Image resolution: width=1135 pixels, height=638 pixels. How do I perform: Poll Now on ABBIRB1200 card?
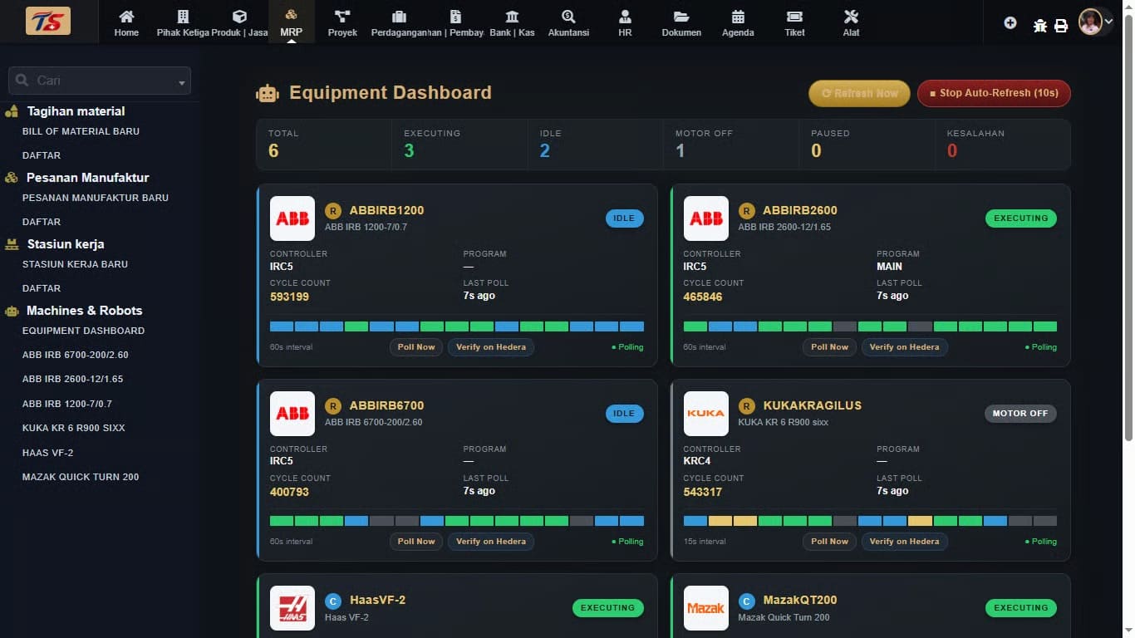pyautogui.click(x=416, y=347)
